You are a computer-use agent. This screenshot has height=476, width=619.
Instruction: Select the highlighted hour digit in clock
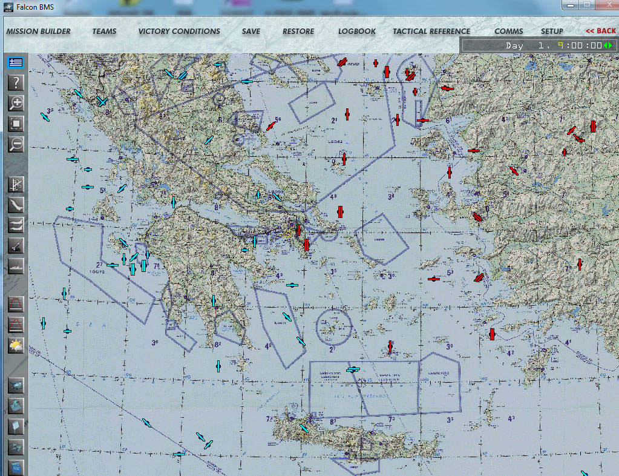(561, 45)
